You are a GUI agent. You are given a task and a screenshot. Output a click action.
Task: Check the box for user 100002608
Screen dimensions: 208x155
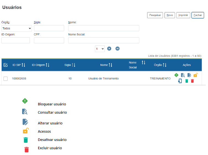click(x=6, y=79)
